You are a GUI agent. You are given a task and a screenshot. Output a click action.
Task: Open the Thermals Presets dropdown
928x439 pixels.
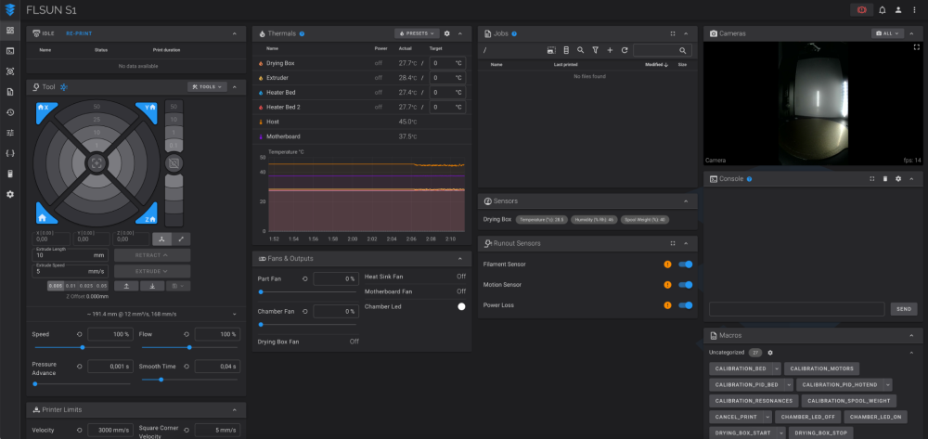[416, 33]
